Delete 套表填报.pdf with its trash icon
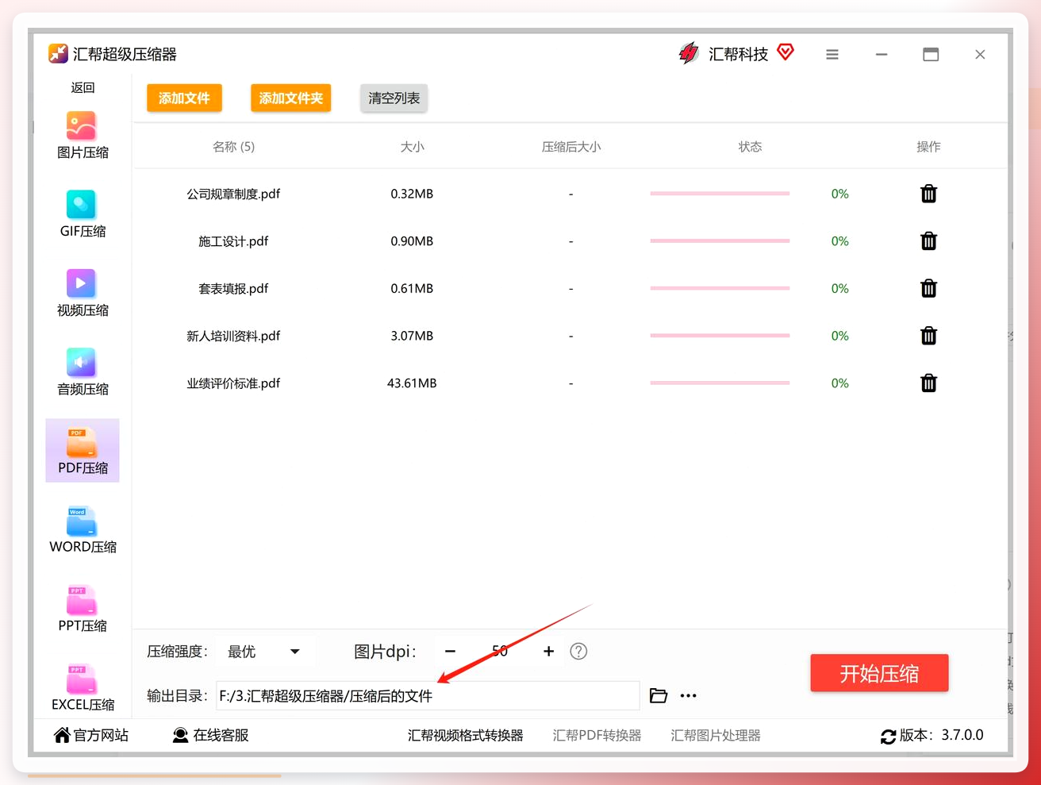 (x=928, y=288)
